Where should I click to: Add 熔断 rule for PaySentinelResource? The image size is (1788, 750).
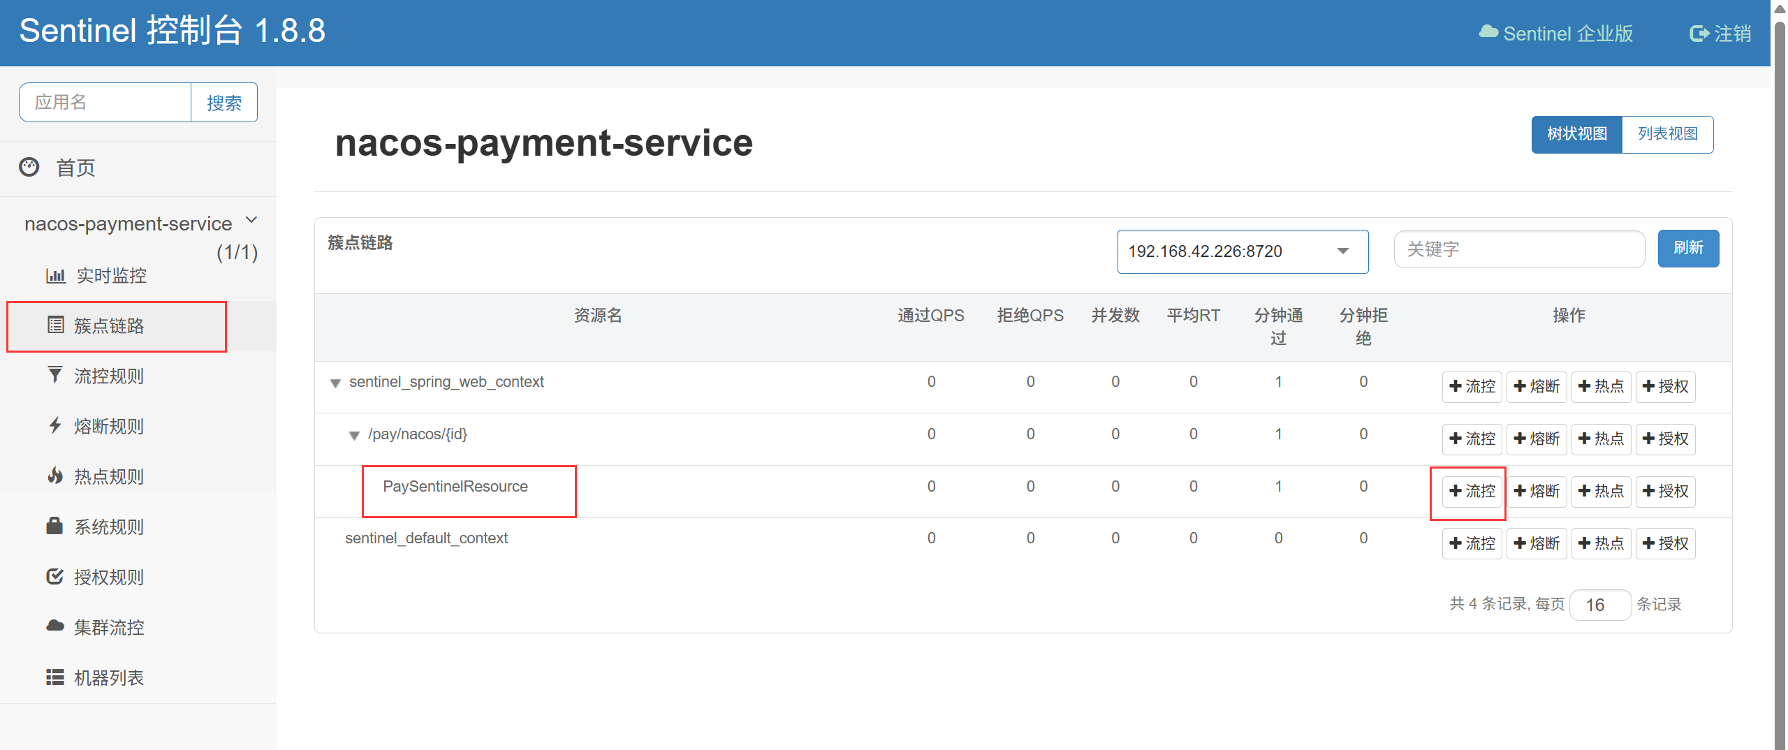(x=1537, y=491)
